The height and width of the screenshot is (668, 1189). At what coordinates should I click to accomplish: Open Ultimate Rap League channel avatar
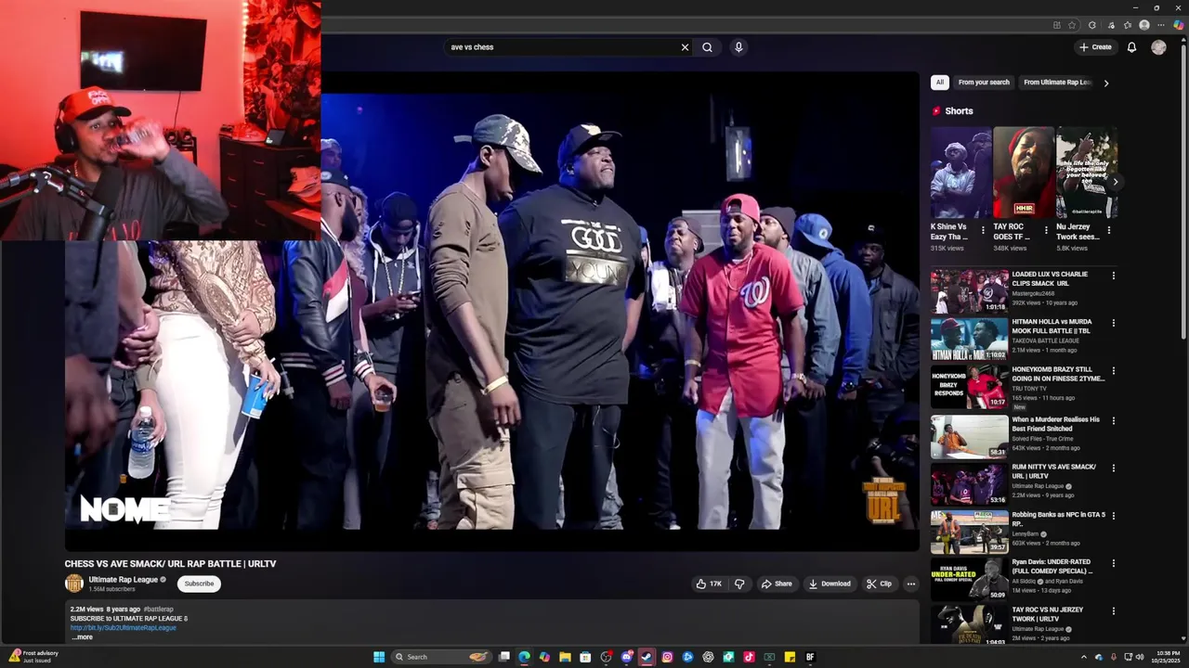(74, 584)
